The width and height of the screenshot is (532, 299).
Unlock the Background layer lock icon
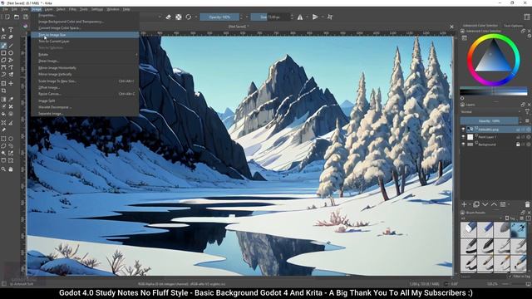(518, 144)
